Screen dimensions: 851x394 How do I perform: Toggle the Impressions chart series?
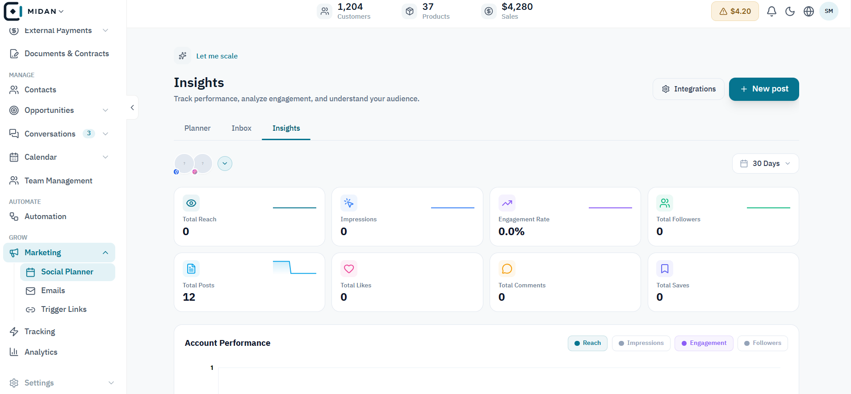pyautogui.click(x=641, y=343)
